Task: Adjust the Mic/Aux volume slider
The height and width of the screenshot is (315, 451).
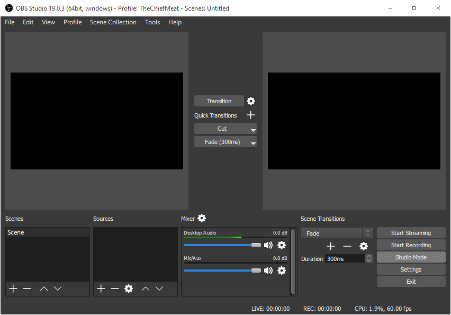Action: point(222,271)
